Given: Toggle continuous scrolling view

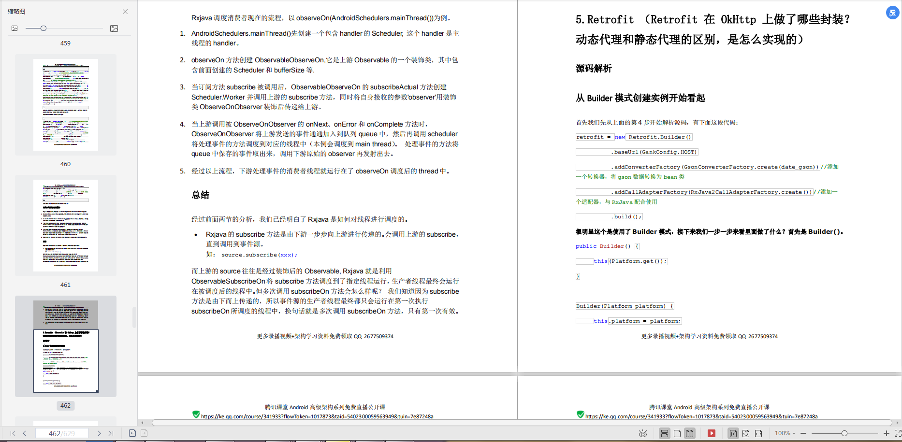Looking at the screenshot, I should (x=665, y=433).
